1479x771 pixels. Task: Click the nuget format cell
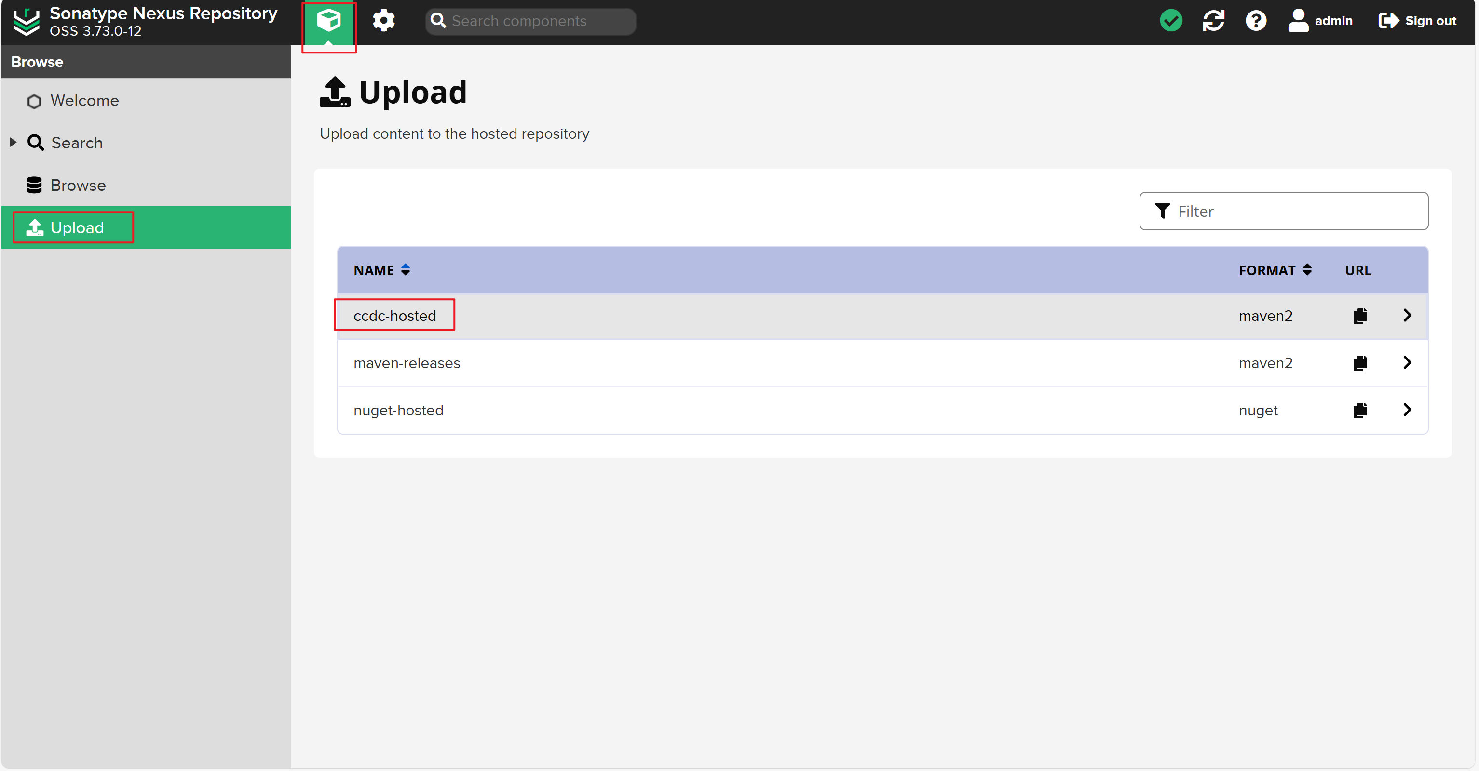1257,411
